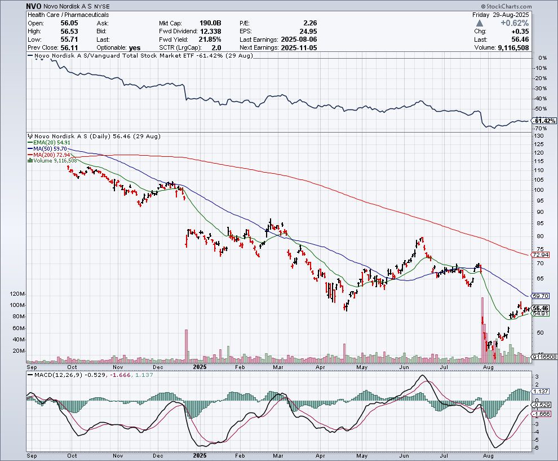The image size is (558, 461).
Task: Click the Open value 56.05
Action: pos(69,23)
